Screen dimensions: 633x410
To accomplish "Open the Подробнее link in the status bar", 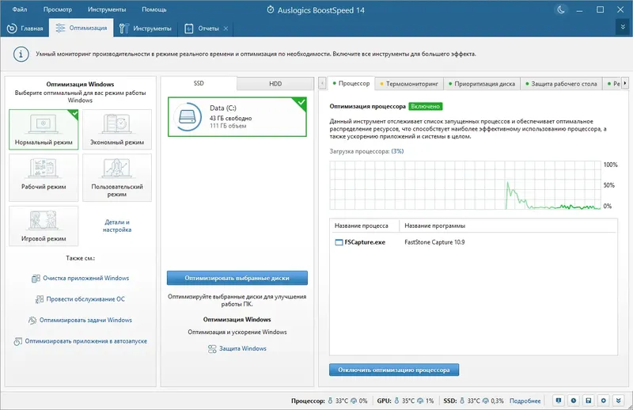I will [x=525, y=401].
